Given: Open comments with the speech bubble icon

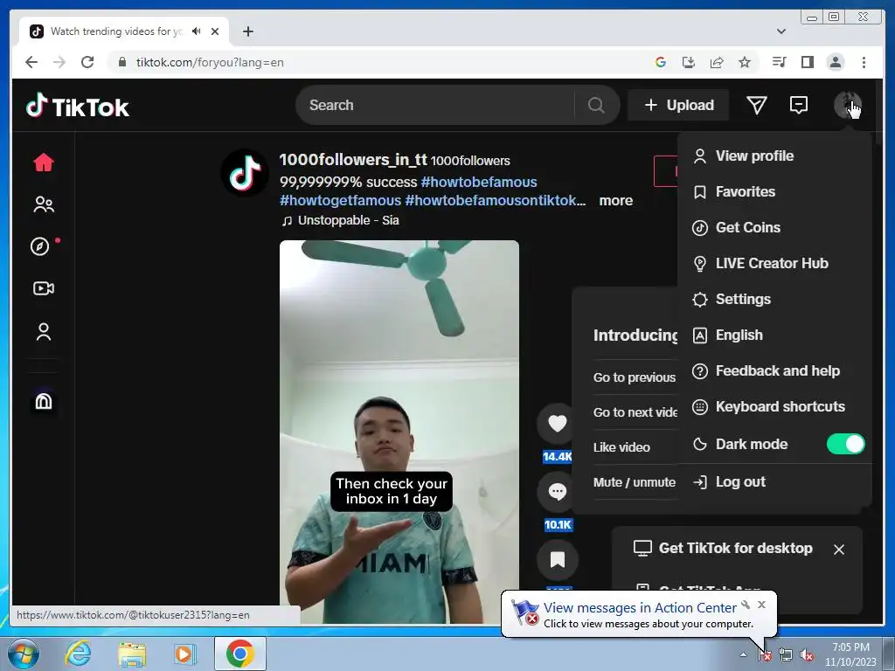Looking at the screenshot, I should coord(557,491).
